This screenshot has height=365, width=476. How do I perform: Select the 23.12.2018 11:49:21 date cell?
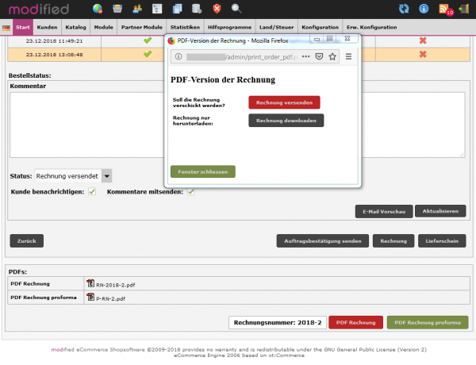(54, 40)
